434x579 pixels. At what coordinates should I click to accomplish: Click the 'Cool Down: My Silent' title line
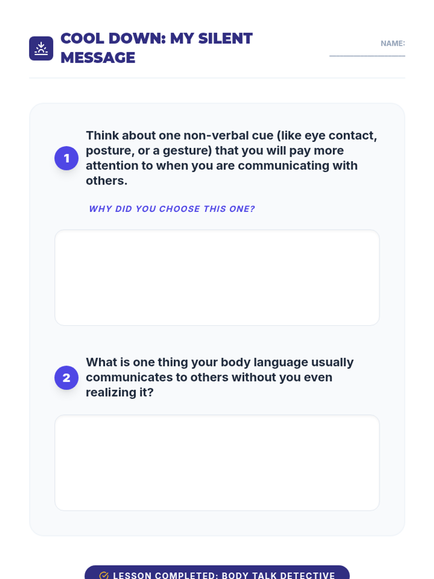click(x=157, y=38)
